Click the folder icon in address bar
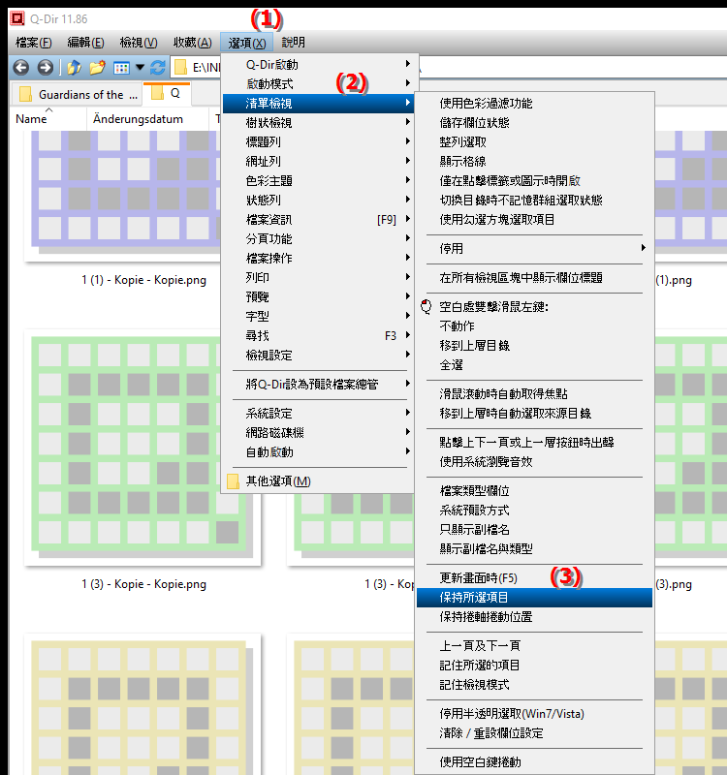Image resolution: width=727 pixels, height=775 pixels. point(181,67)
